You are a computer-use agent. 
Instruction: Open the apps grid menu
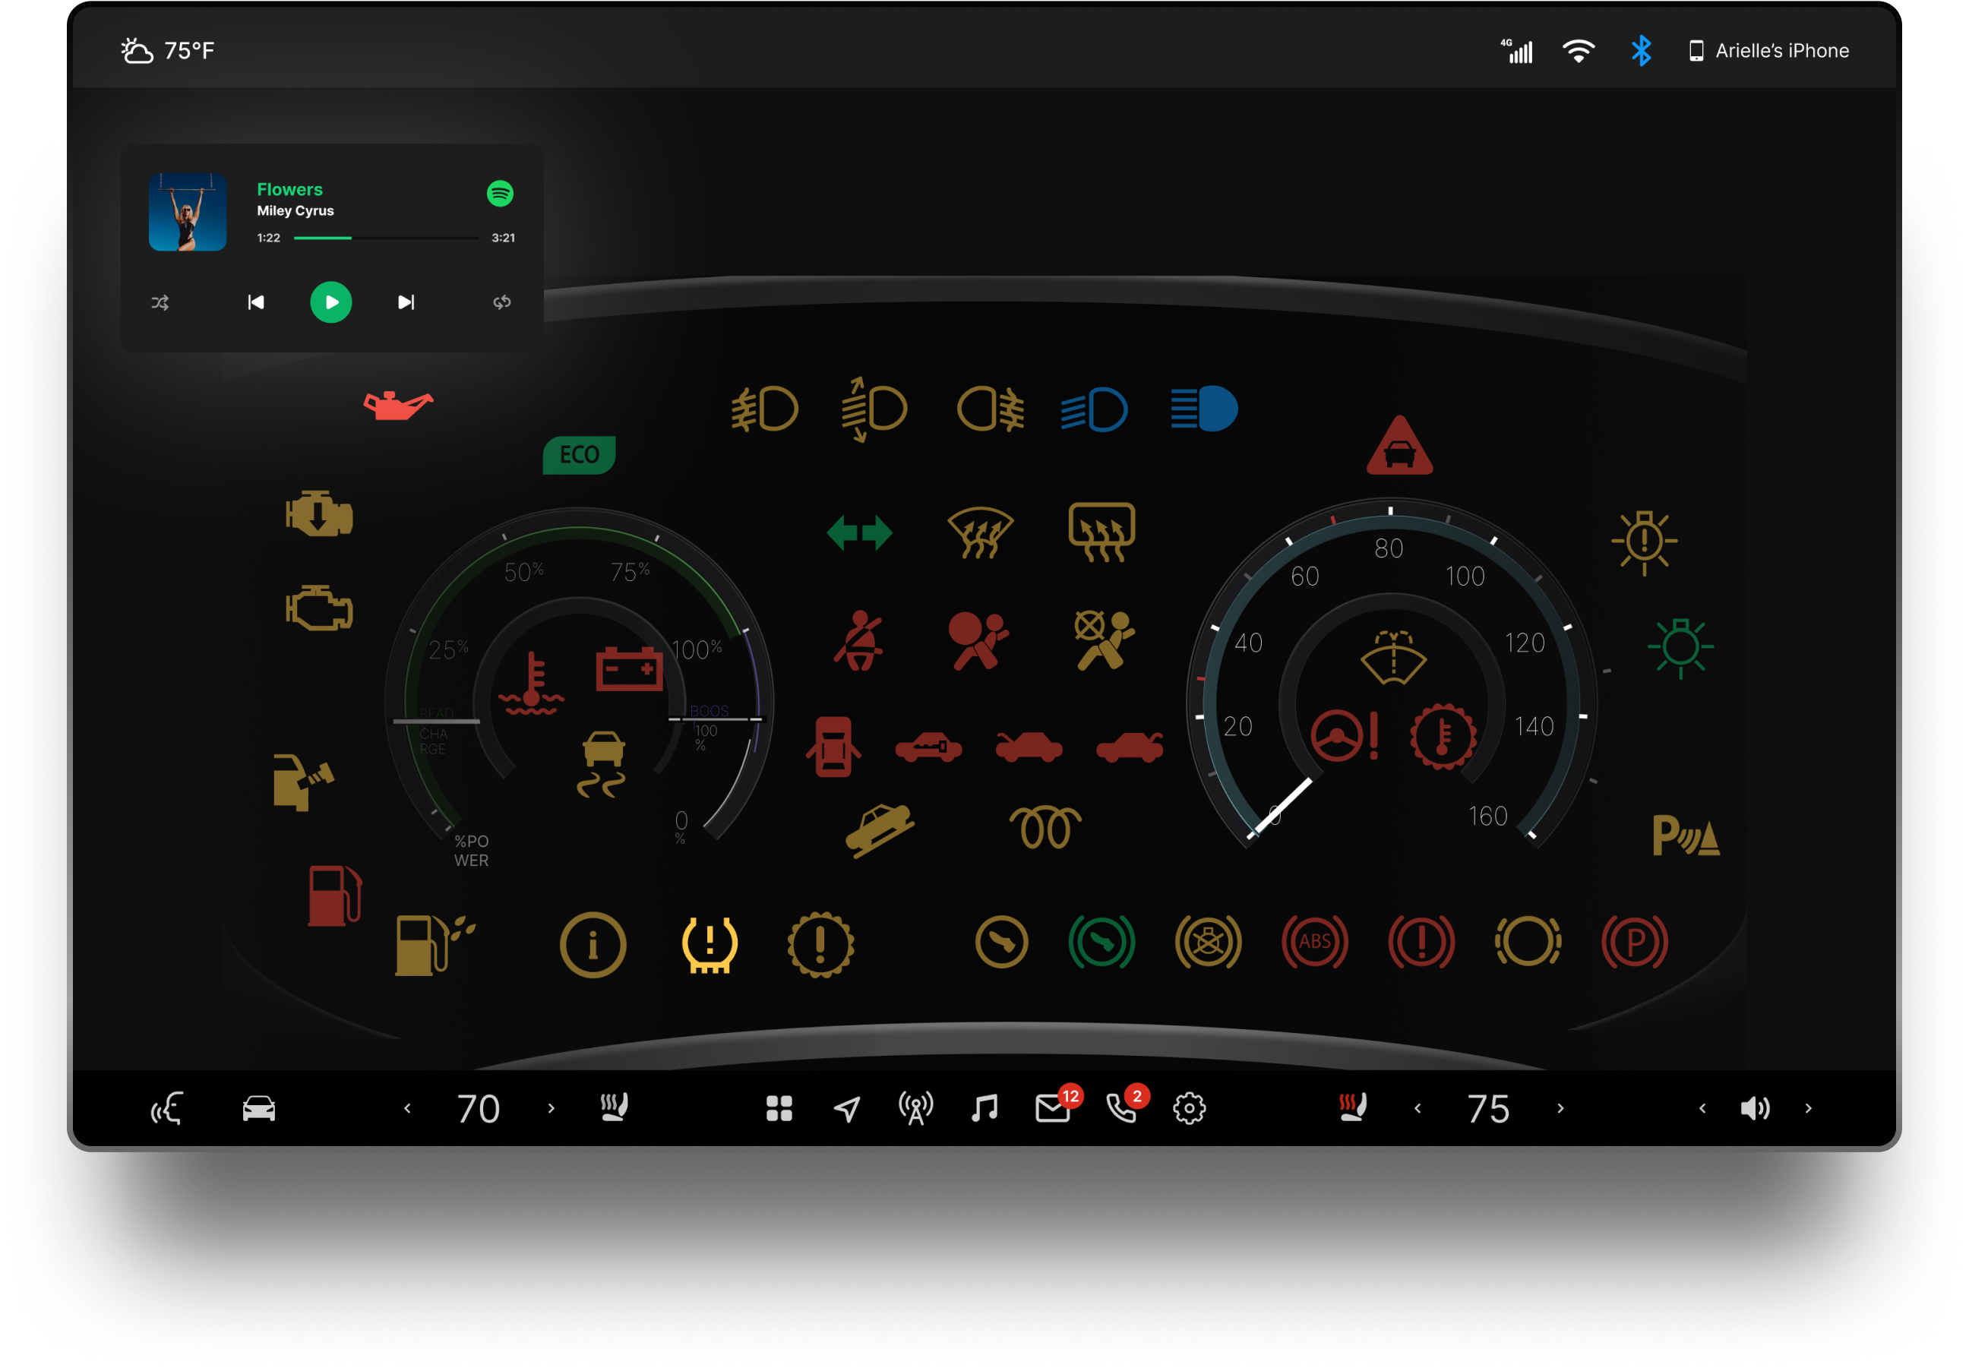coord(779,1109)
